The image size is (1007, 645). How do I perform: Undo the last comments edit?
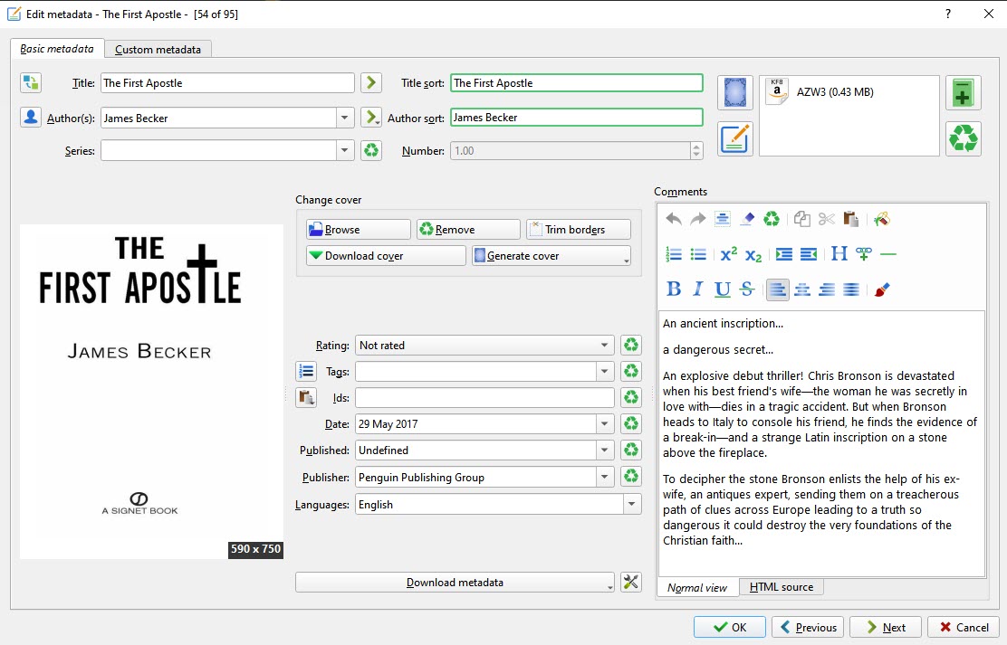[674, 220]
